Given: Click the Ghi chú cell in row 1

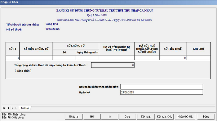Looking at the screenshot, I should (198, 58).
